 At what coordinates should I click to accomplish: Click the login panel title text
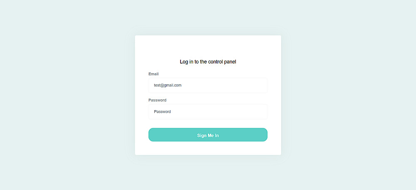pos(208,62)
